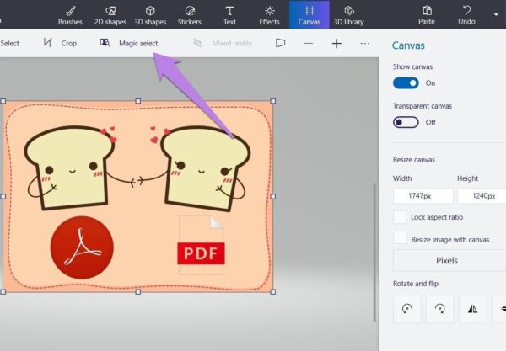Select the 2D shapes tool
The height and width of the screenshot is (351, 506).
point(110,14)
